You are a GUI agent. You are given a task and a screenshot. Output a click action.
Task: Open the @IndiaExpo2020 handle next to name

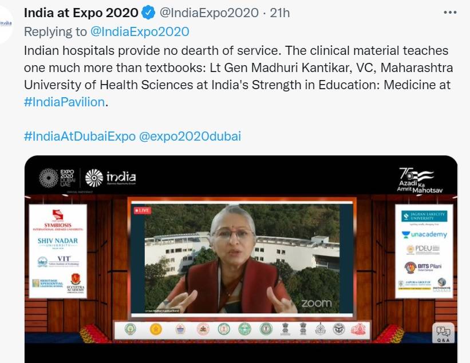[209, 13]
